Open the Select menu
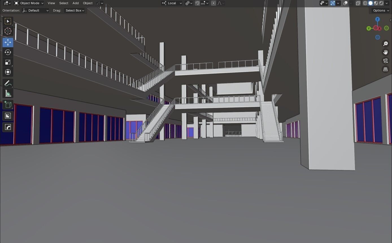This screenshot has height=243, width=392. pyautogui.click(x=64, y=3)
